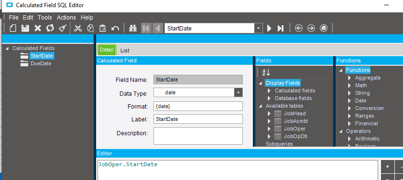Open the Tools menu
This screenshot has width=403, height=180.
45,18
